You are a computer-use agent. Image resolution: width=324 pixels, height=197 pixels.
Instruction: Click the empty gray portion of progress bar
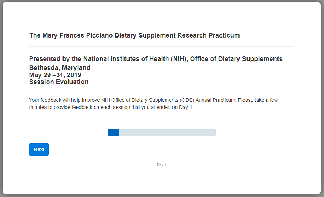tap(167, 132)
